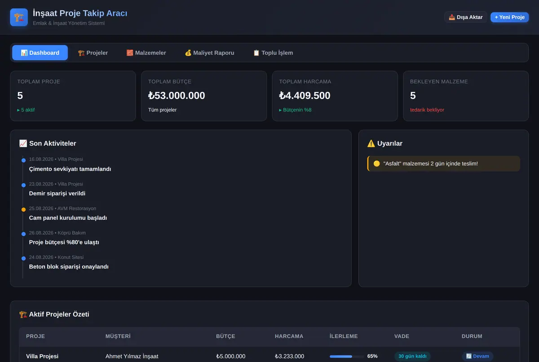Click the BÜTÇE column header
The width and height of the screenshot is (539, 362).
225,336
